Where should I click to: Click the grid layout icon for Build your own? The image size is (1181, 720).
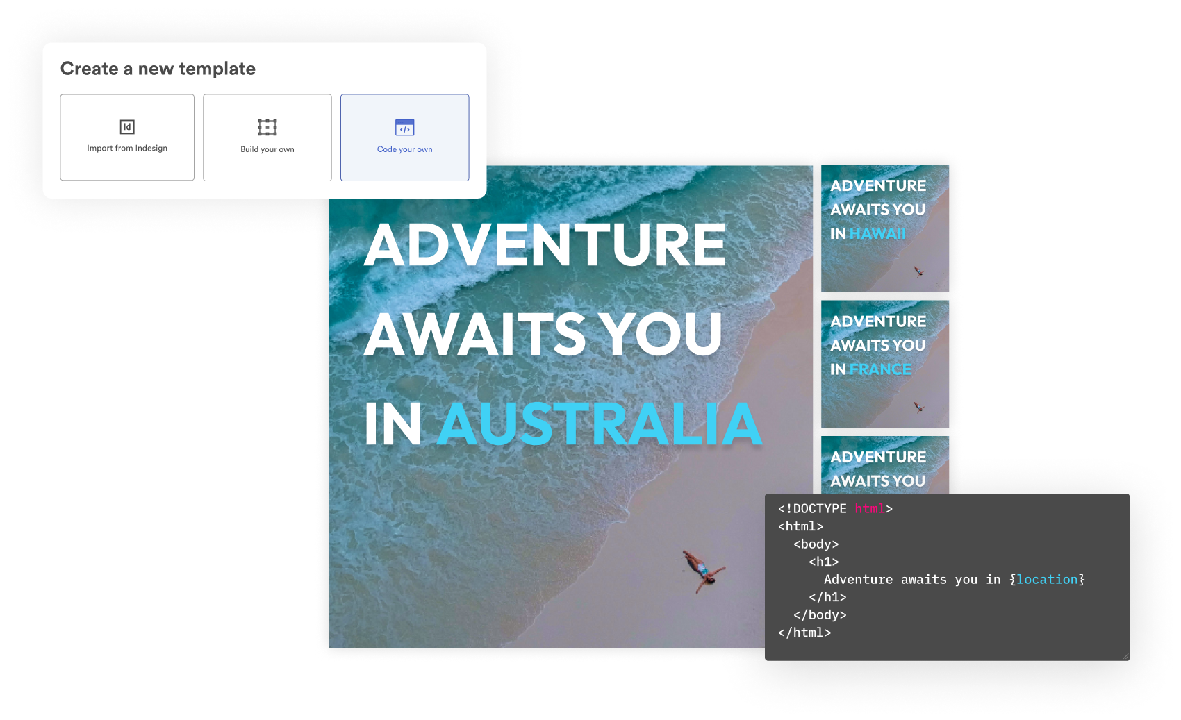coord(267,127)
